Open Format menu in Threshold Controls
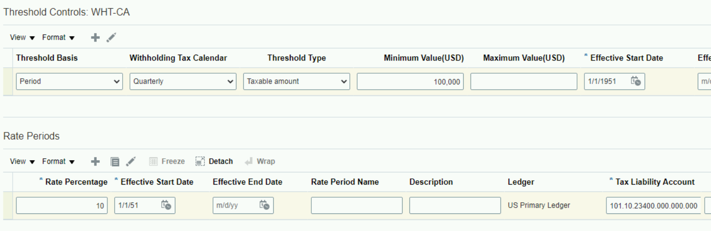The image size is (711, 231). pos(58,38)
